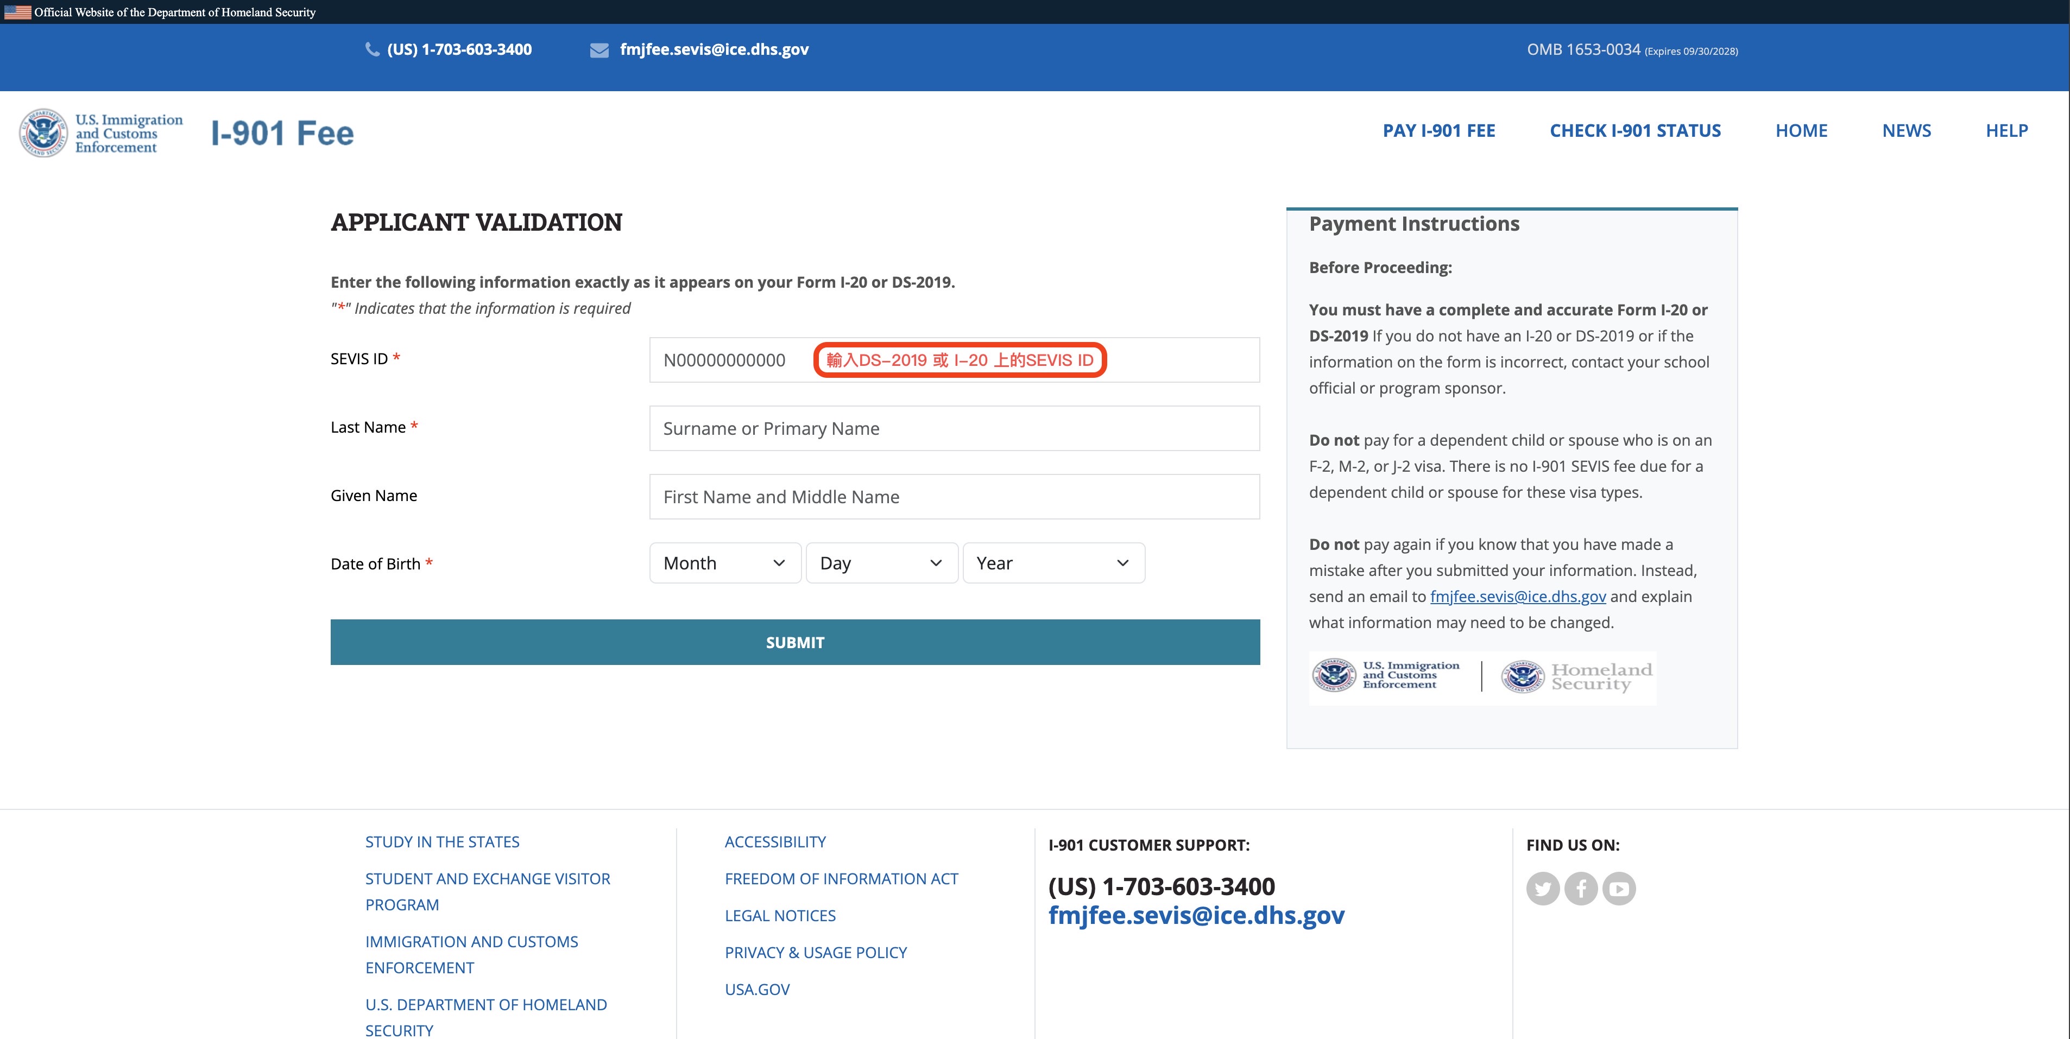Screen dimensions: 2070x1039
Task: Open HELP in the top navigation
Action: tap(2006, 131)
